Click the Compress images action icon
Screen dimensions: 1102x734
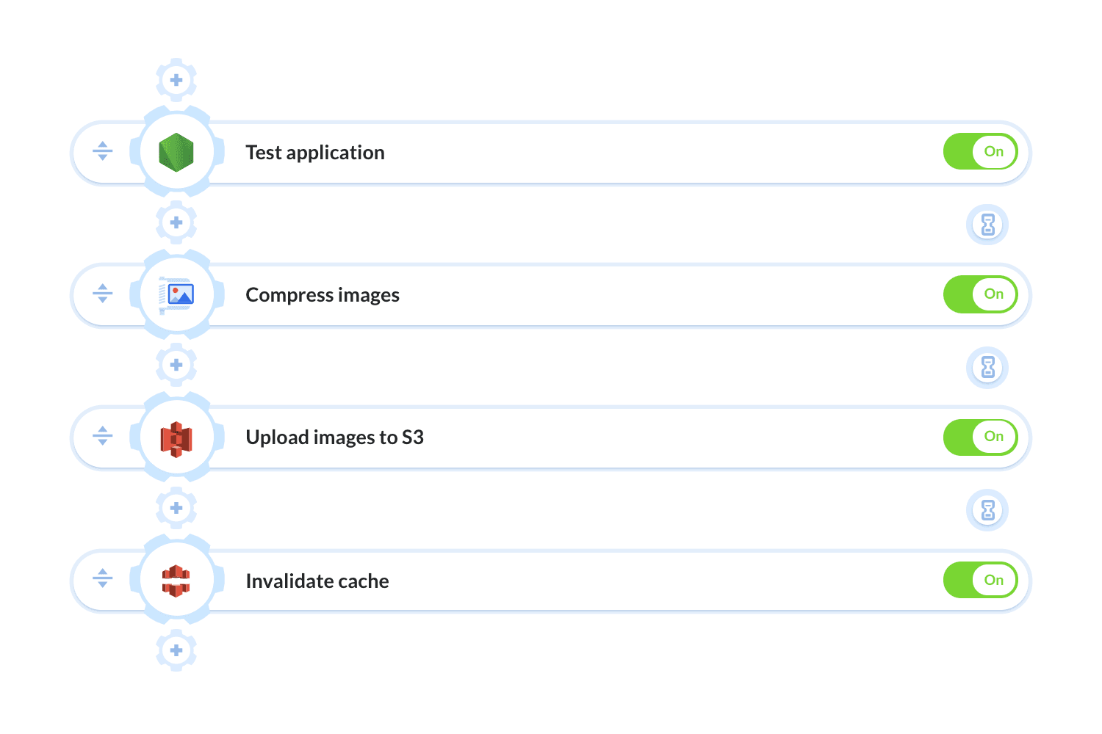176,294
